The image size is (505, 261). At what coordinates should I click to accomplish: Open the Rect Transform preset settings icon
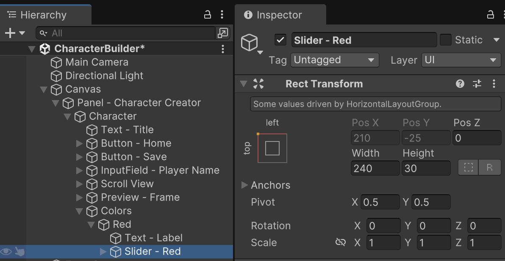coord(477,84)
